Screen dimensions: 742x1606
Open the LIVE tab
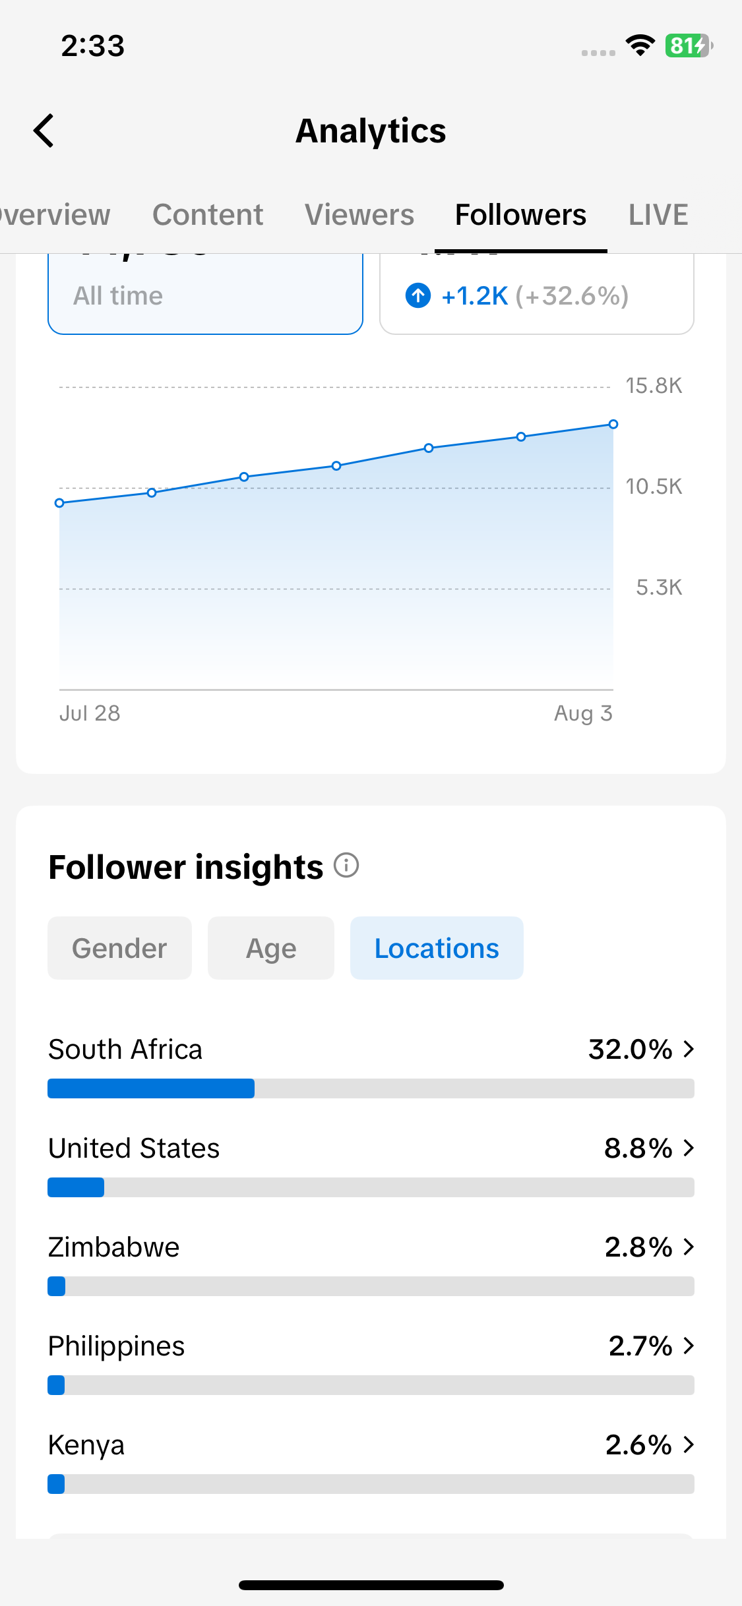[658, 215]
